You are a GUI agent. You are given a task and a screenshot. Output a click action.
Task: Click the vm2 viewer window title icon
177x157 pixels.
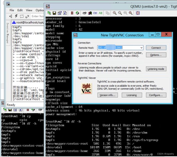pos(48,7)
